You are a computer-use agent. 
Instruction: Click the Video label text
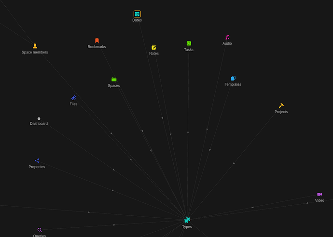pyautogui.click(x=319, y=200)
